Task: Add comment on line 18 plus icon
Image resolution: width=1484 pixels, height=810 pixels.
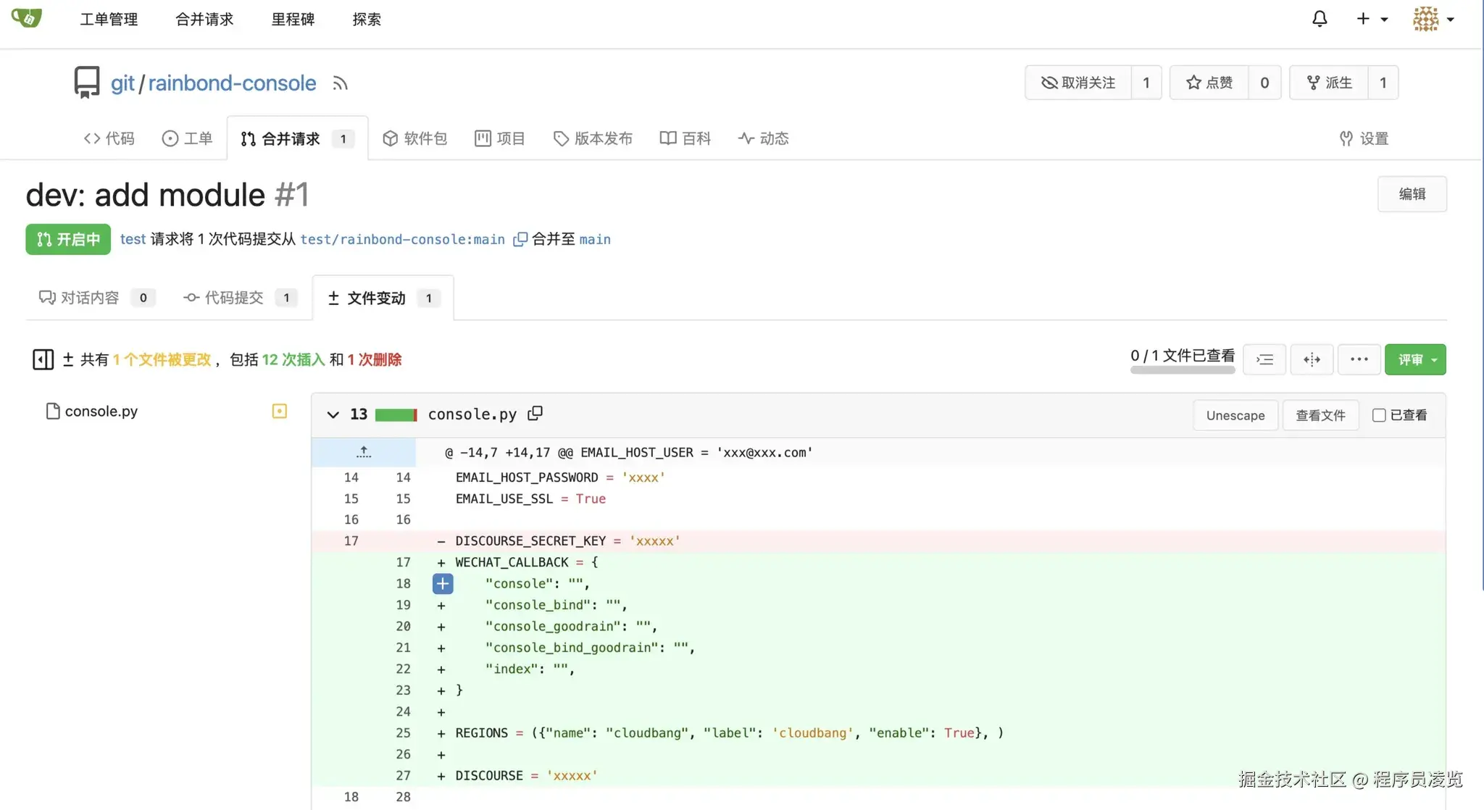Action: pyautogui.click(x=443, y=583)
